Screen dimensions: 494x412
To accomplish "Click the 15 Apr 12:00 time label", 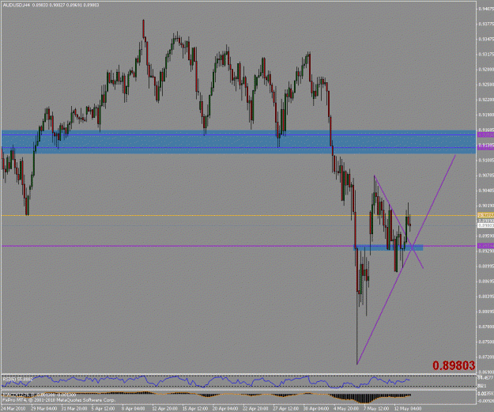I will pos(195,409).
